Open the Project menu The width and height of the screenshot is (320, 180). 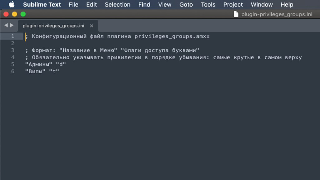[x=233, y=4]
